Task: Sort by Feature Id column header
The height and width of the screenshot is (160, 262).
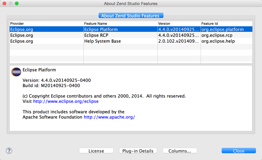Action: pyautogui.click(x=227, y=23)
